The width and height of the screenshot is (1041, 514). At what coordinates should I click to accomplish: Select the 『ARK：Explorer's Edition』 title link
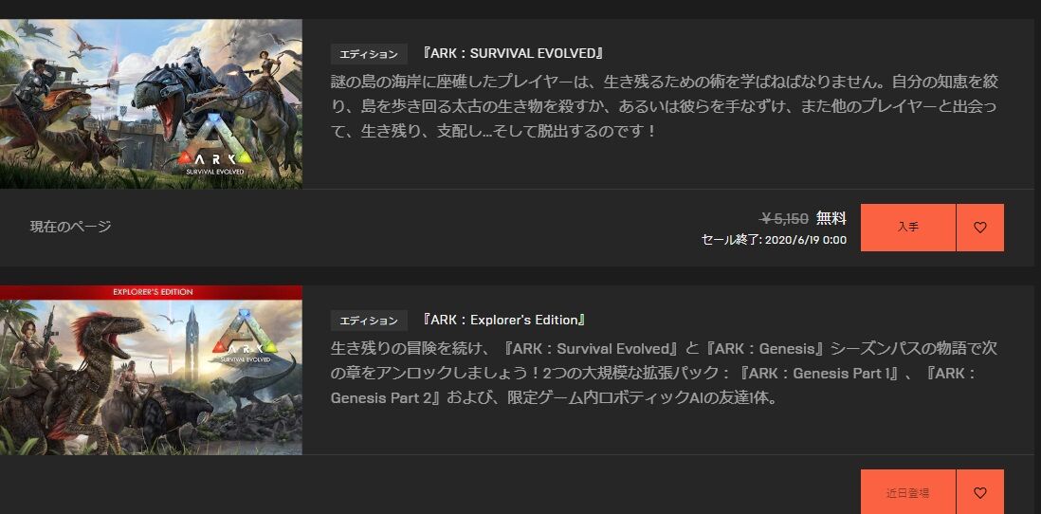coord(503,321)
